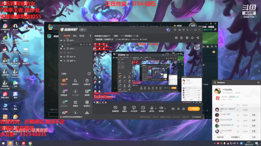Click the padlock icon above preview
Viewport: 261px width, 146px height.
(x=181, y=38)
